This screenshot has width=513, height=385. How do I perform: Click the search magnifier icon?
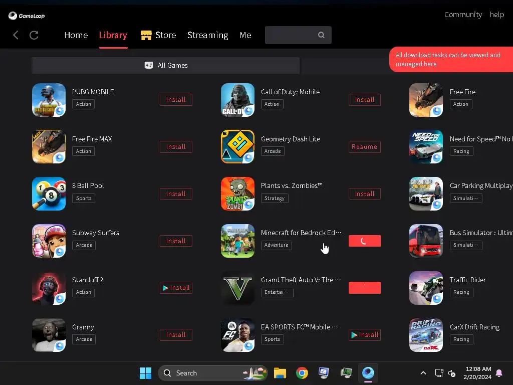click(321, 35)
